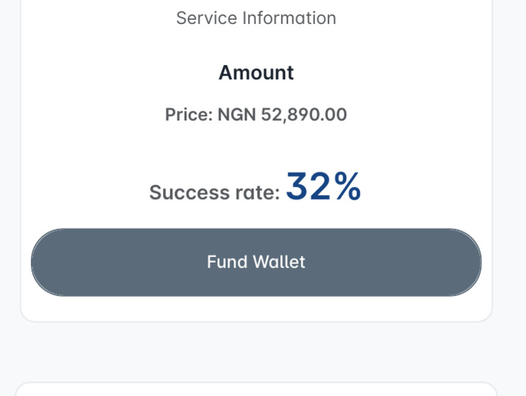Image resolution: width=526 pixels, height=396 pixels.
Task: Click the word Wallet on the button
Action: click(x=279, y=262)
